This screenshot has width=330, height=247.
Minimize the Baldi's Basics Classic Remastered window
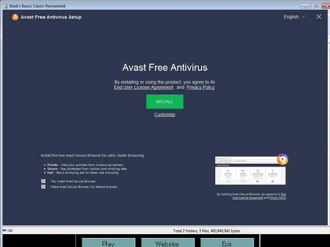(306, 6)
